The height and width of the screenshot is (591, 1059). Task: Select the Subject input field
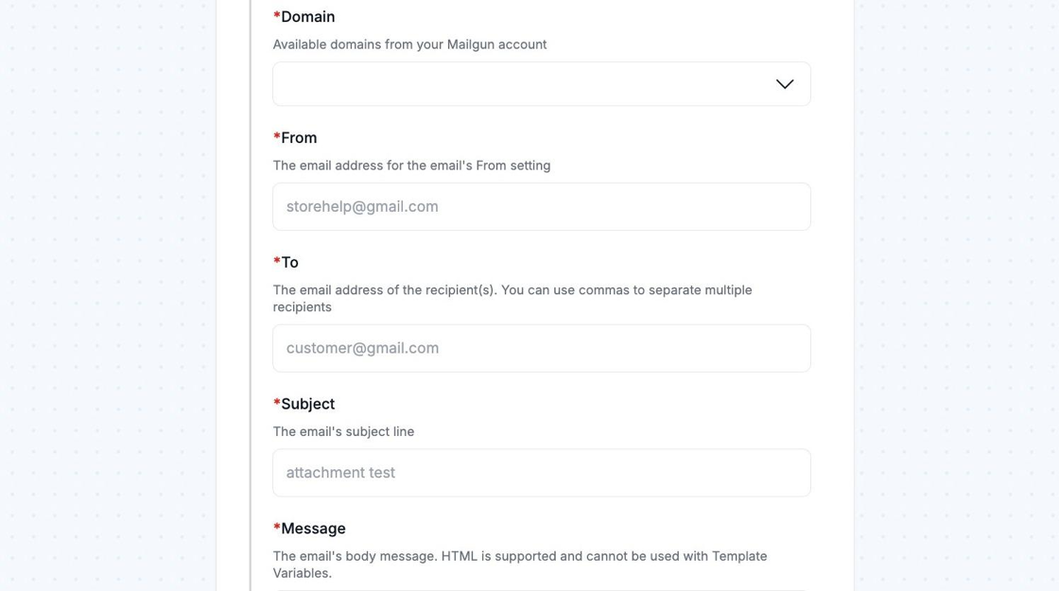click(541, 473)
